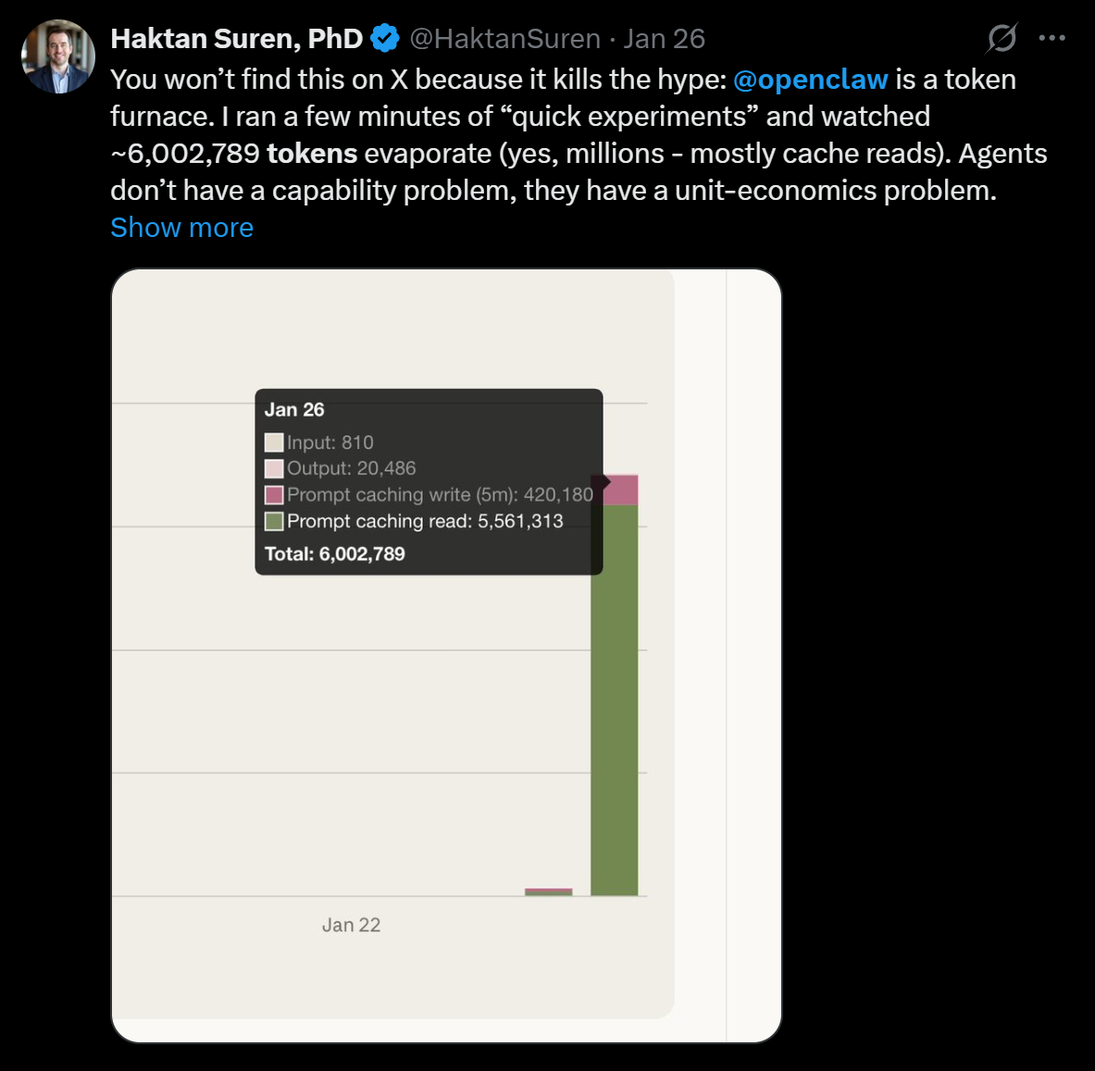Click the Jan 26 tweet timestamp

click(664, 38)
